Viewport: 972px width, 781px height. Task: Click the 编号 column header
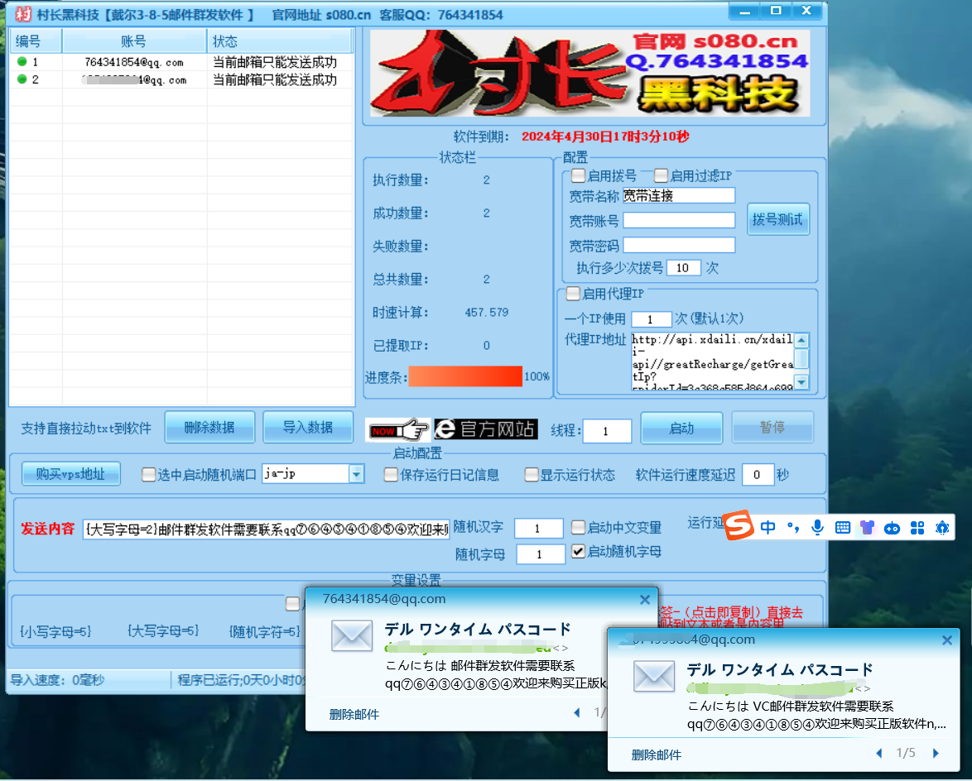pos(36,41)
